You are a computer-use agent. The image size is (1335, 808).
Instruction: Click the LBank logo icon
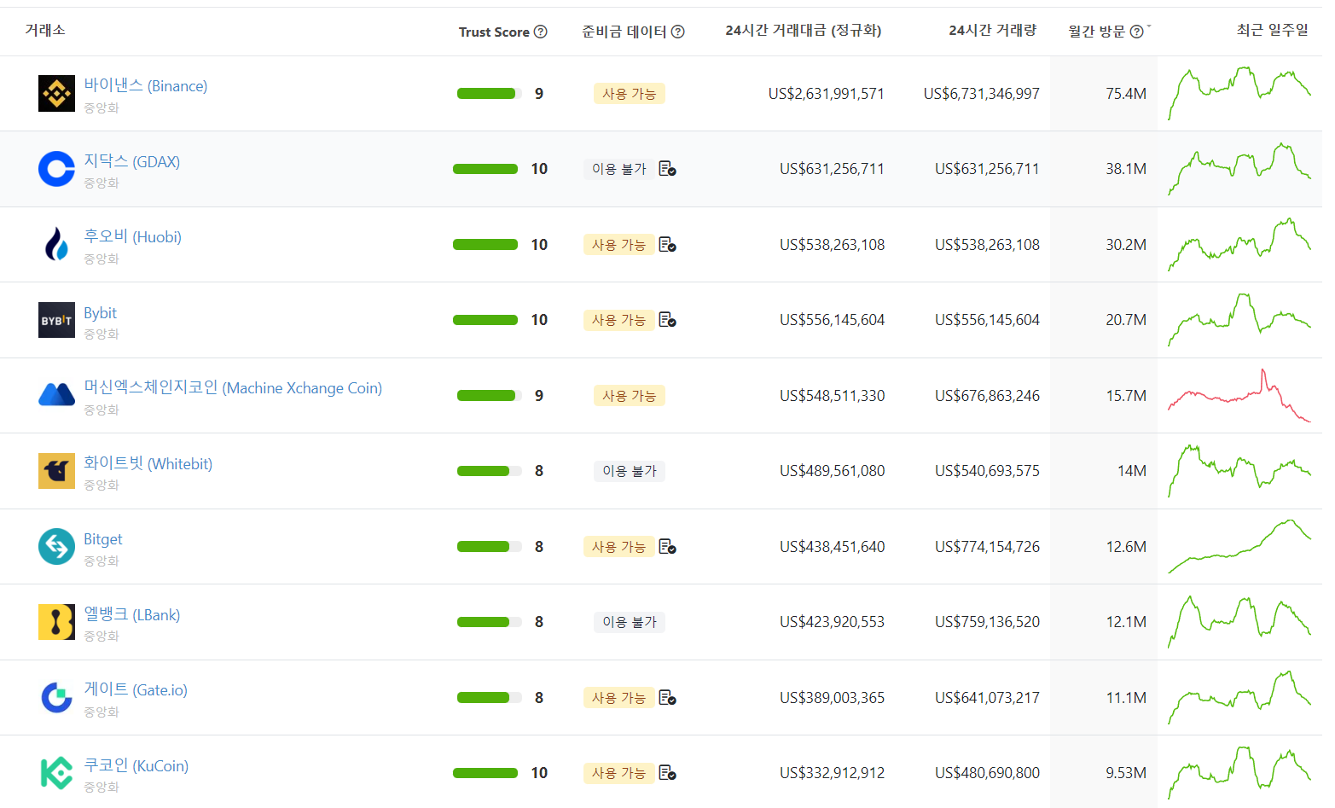(x=56, y=622)
